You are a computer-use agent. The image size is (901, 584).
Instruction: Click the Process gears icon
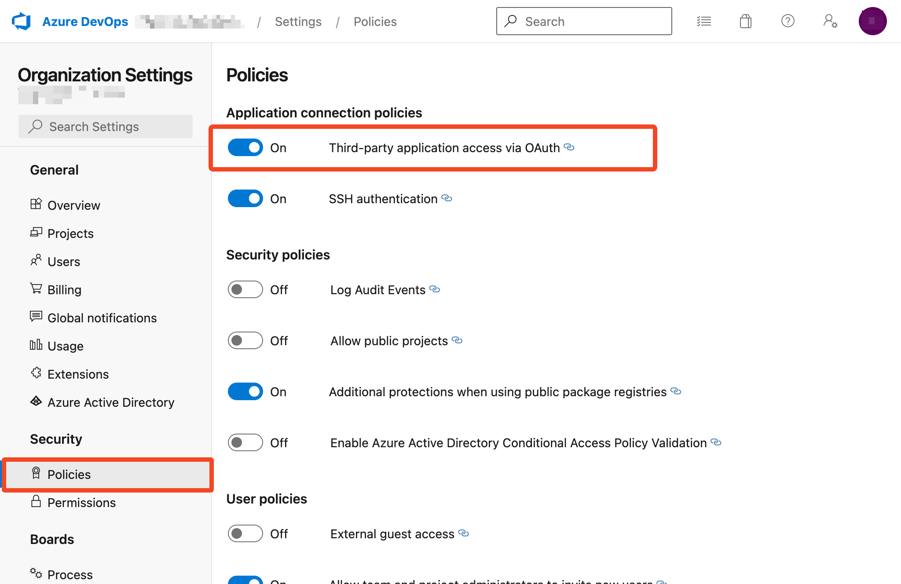36,573
